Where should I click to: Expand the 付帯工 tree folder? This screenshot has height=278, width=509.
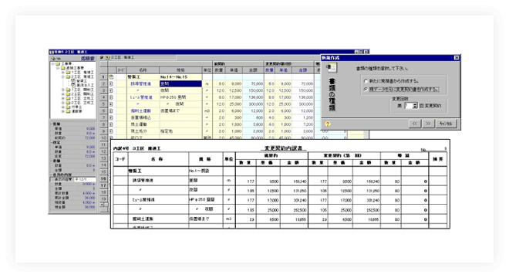click(62, 107)
